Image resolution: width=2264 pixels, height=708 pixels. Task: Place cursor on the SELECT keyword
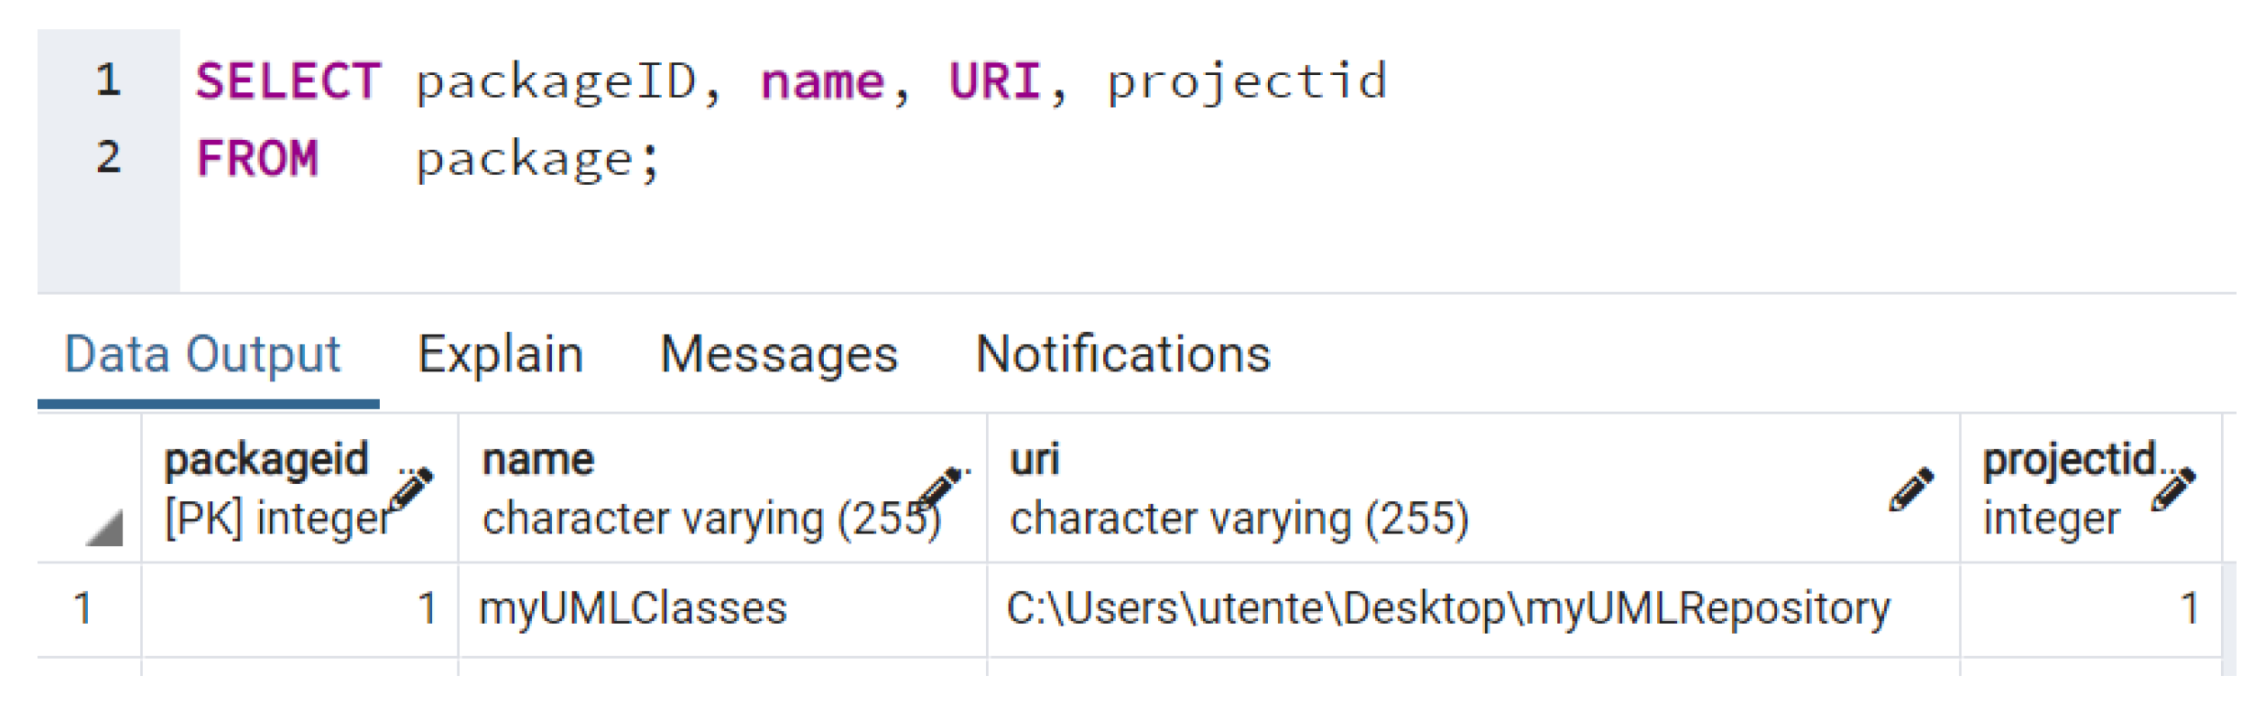pyautogui.click(x=287, y=82)
